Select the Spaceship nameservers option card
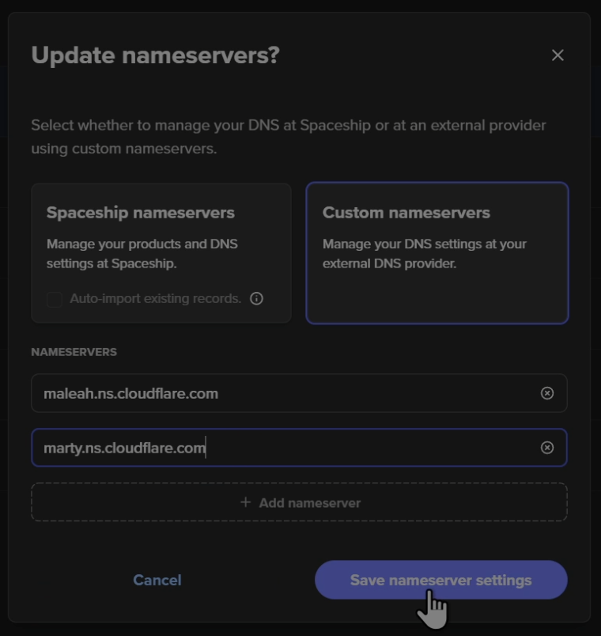601x636 pixels. point(161,253)
